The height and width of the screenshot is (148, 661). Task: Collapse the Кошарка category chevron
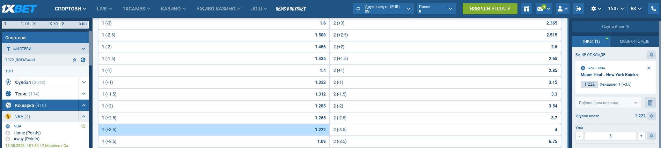tap(84, 105)
